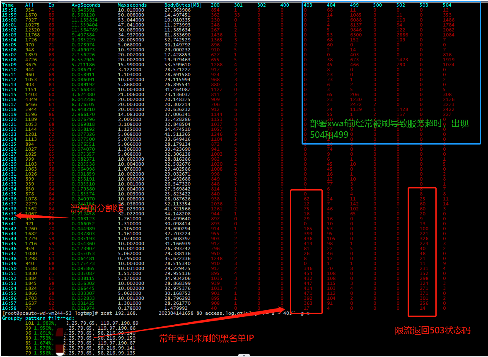Select the 403 count "471"
This screenshot has height=357, width=488.
coord(308,293)
